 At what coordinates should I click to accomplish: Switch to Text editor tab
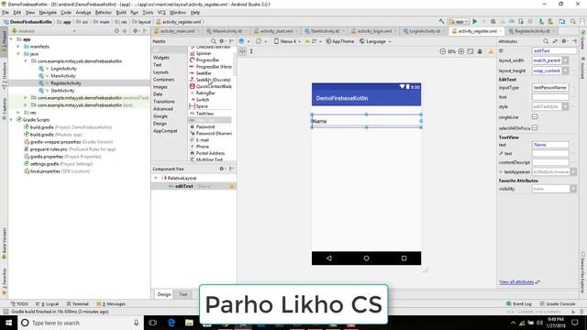click(x=183, y=294)
